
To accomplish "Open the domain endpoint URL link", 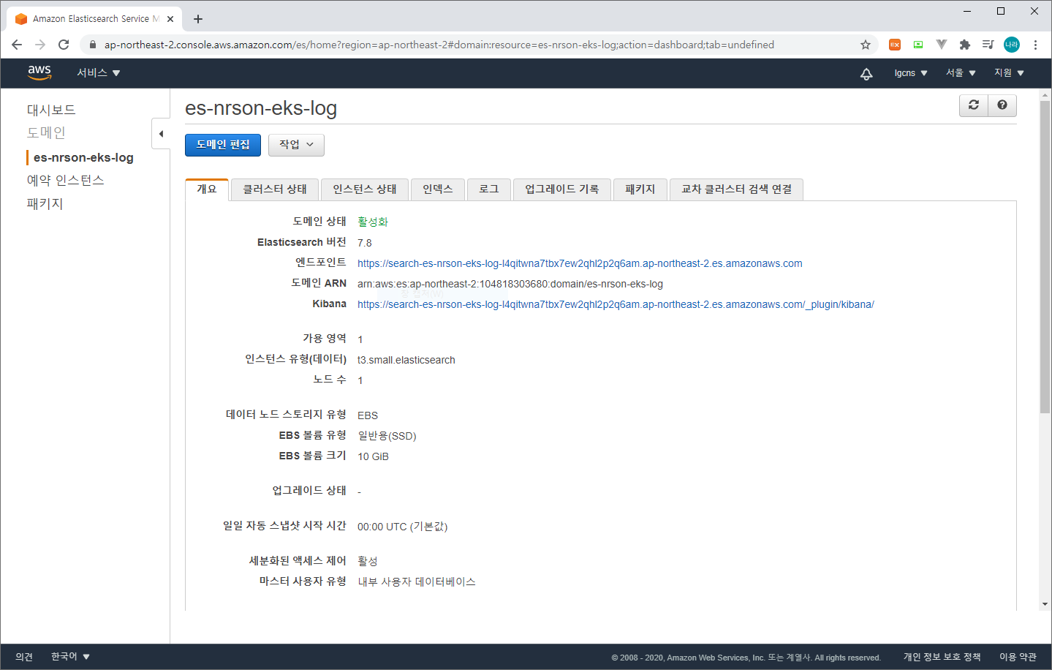I will (x=580, y=263).
